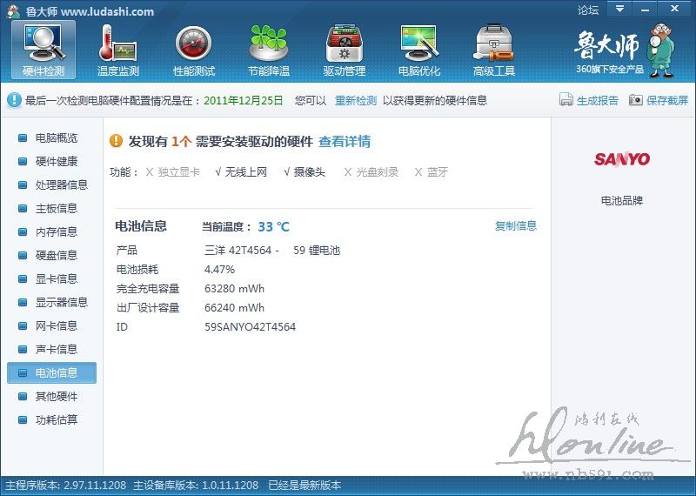Viewport: 696px width, 496px height.
Task: Click the 已经是最新版本 status text
Action: pos(304,486)
